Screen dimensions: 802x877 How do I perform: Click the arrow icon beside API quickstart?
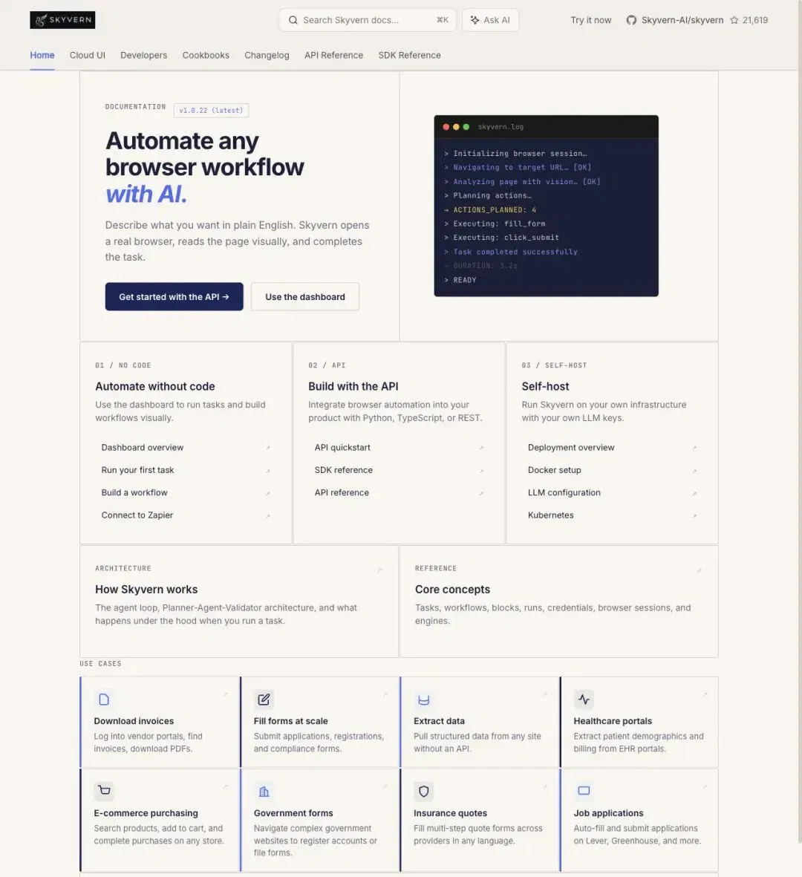click(481, 448)
